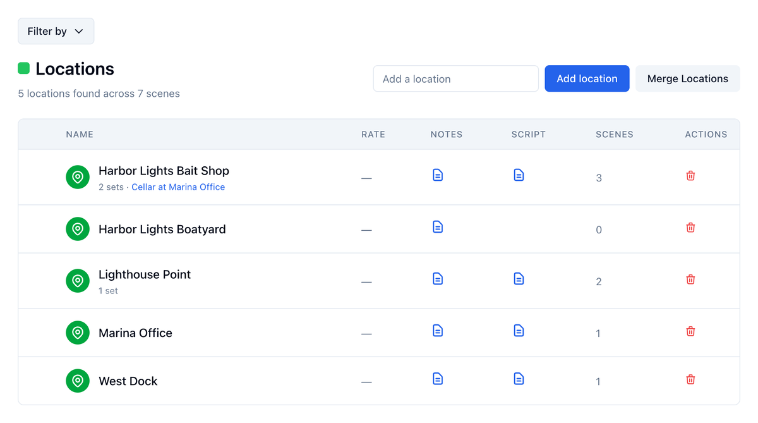Delete the Marina Office location
This screenshot has height=423, width=758.
pos(690,331)
